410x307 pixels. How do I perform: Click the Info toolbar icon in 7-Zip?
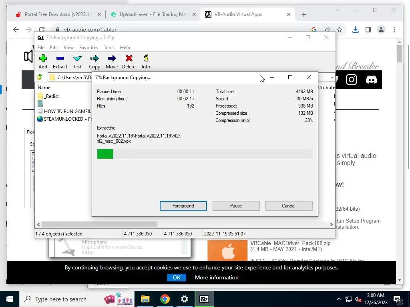146,62
